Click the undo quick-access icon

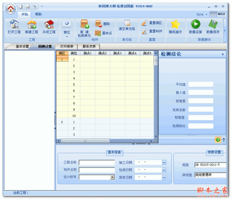[35, 6]
